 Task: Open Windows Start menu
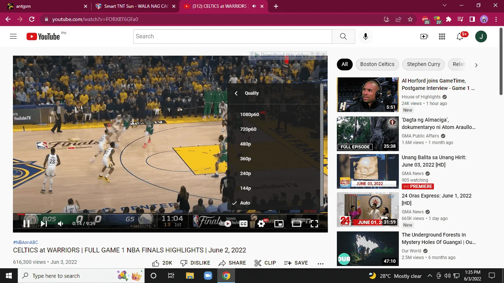pos(9,276)
